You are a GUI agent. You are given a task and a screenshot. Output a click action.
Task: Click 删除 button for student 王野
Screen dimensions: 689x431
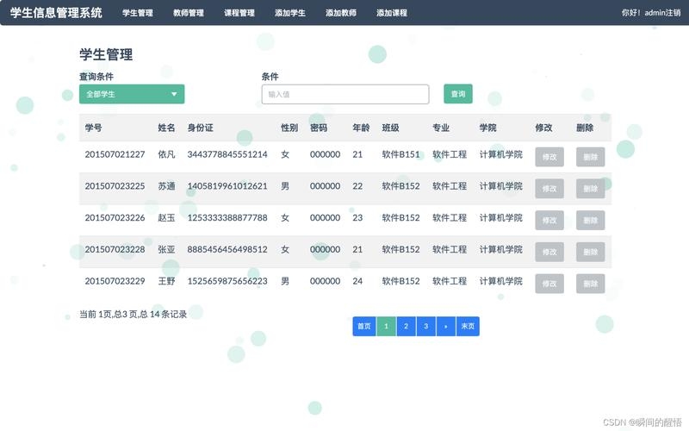590,284
